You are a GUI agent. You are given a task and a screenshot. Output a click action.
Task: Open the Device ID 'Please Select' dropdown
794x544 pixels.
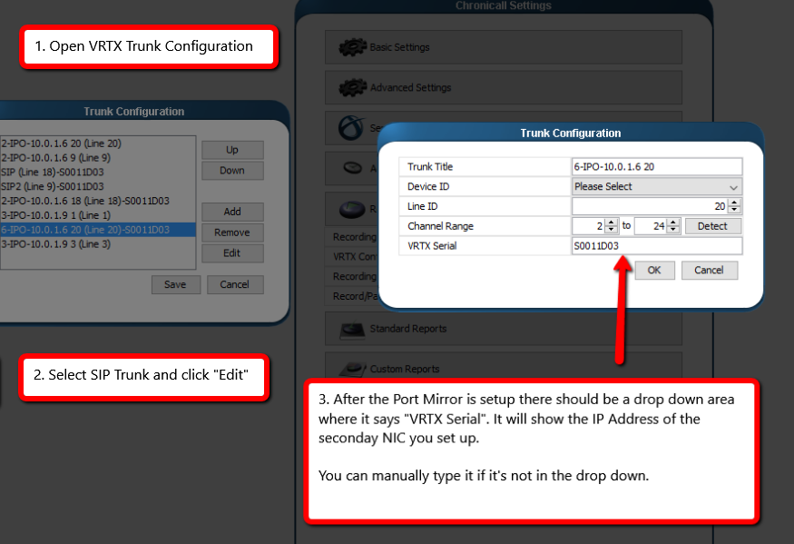[x=657, y=186]
